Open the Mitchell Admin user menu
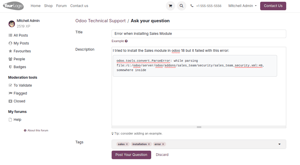Image resolution: width=300 pixels, height=165 pixels. click(x=242, y=6)
